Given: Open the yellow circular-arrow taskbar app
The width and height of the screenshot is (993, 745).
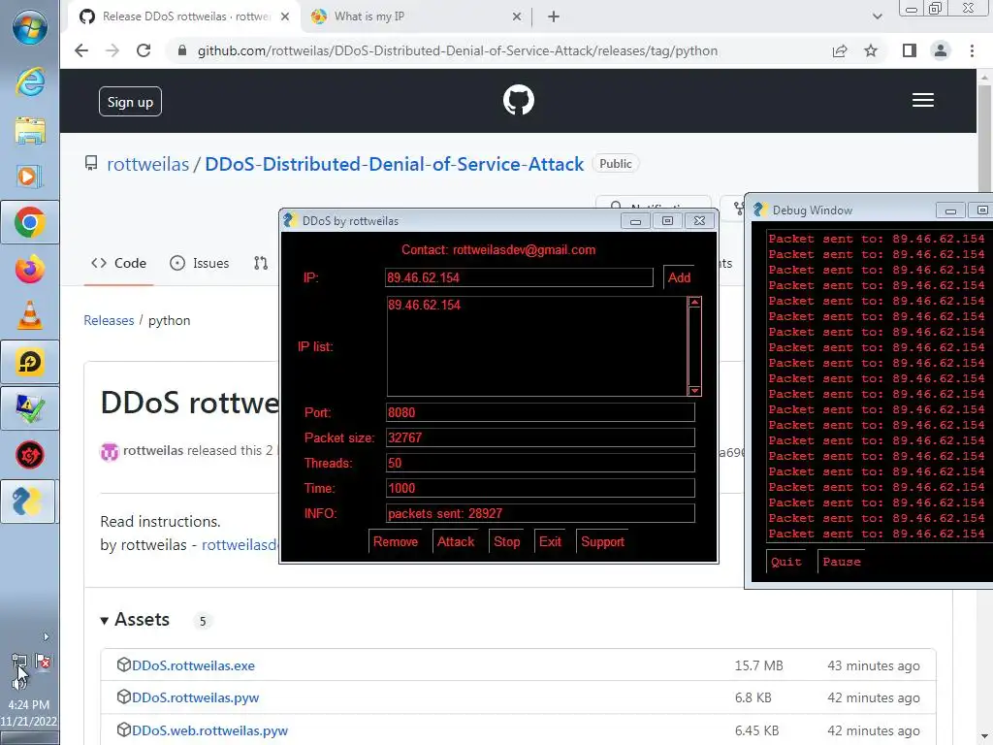Looking at the screenshot, I should coord(30,362).
